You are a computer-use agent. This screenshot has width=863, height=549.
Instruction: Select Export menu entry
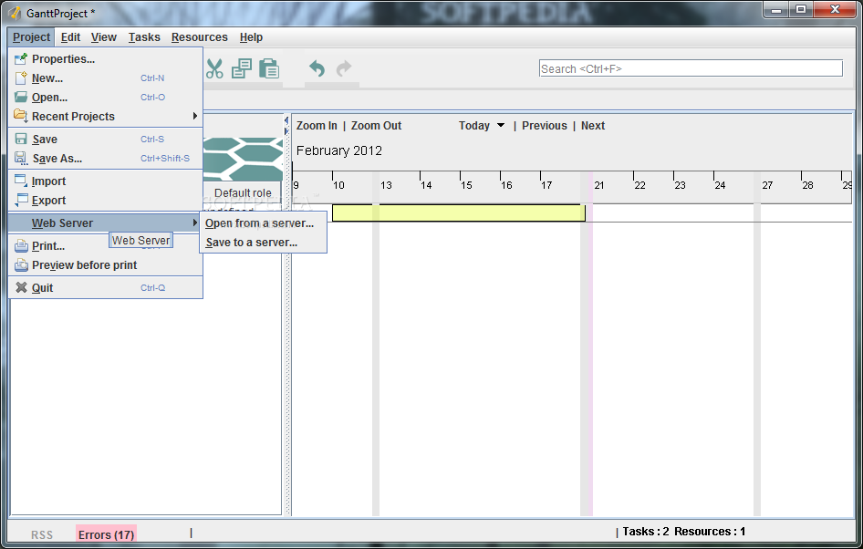(x=106, y=201)
